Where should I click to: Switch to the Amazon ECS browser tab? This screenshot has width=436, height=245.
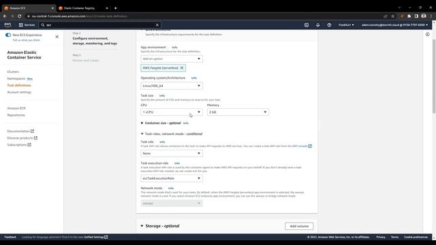[28, 8]
